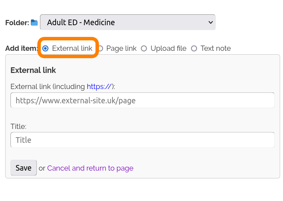This screenshot has width=283, height=201.
Task: Click the Title: field label
Action: click(19, 126)
